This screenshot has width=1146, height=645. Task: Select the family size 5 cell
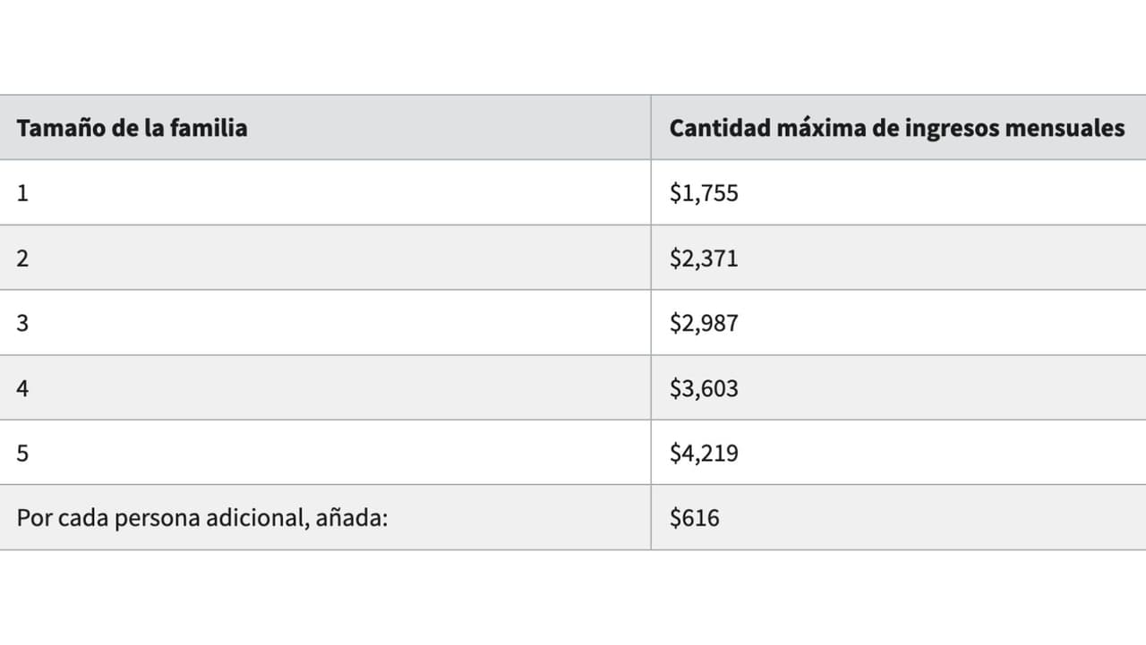(x=22, y=453)
